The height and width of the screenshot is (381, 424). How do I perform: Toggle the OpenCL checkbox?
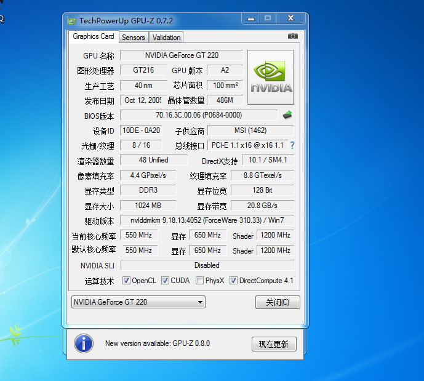tap(126, 281)
